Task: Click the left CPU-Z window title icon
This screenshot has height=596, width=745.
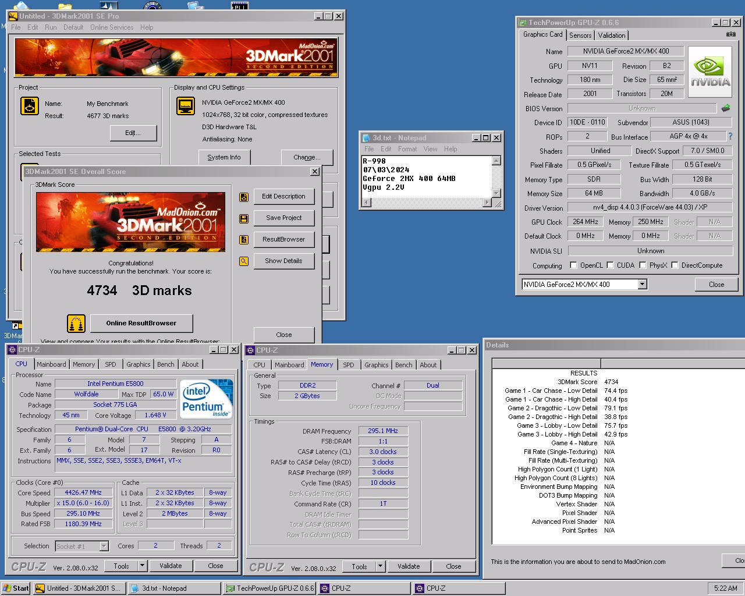Action: (12, 350)
